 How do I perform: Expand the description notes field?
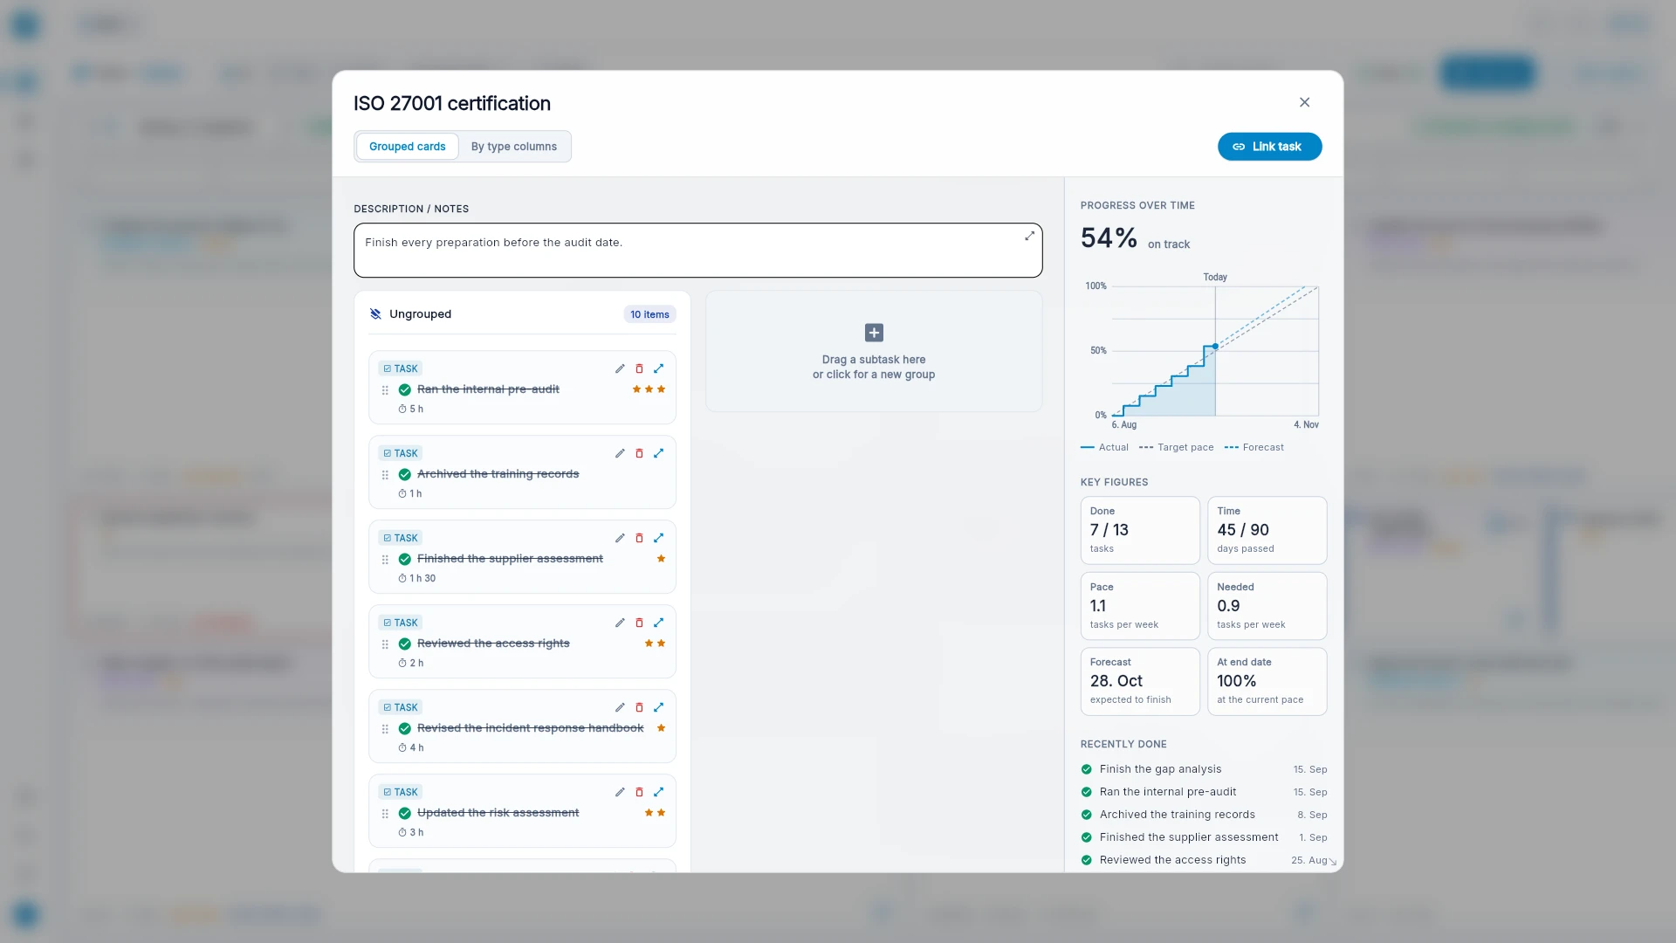[x=1030, y=236]
